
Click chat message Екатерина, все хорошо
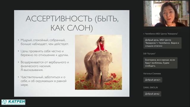160,63
